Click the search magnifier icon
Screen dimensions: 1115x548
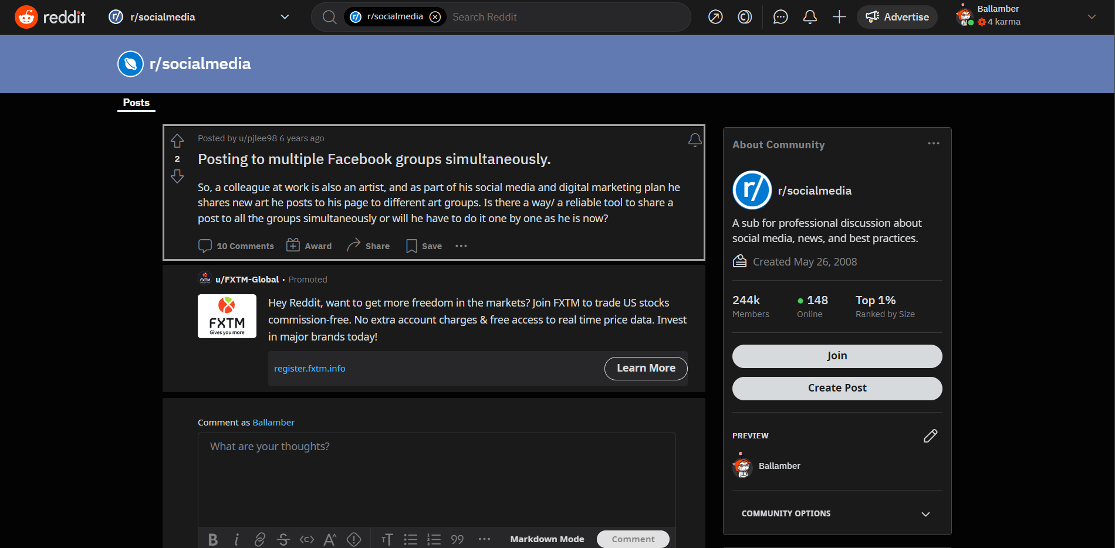(x=329, y=17)
